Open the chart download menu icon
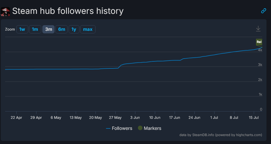 258,29
